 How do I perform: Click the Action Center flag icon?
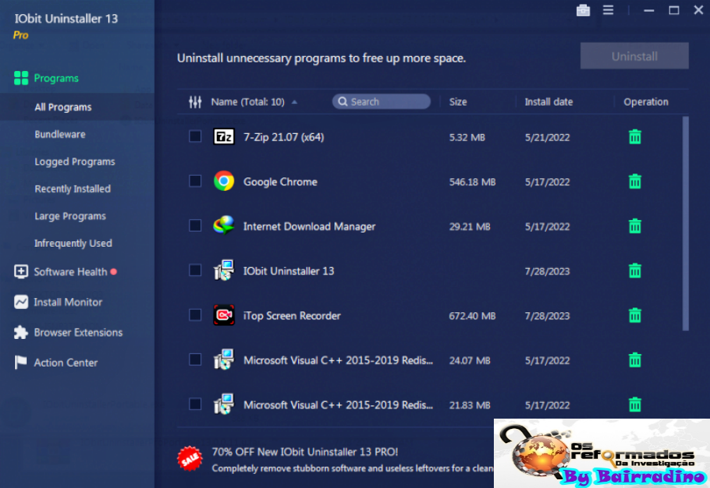pos(21,362)
